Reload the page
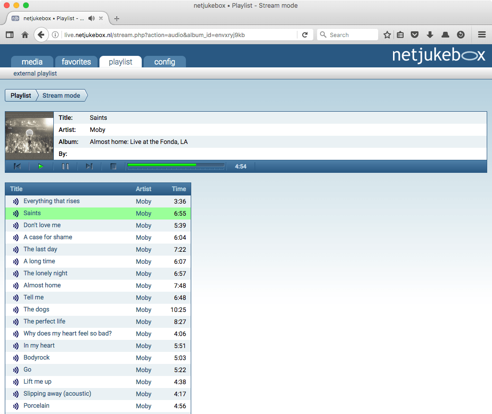Viewport: 492px width, 414px height. [305, 35]
